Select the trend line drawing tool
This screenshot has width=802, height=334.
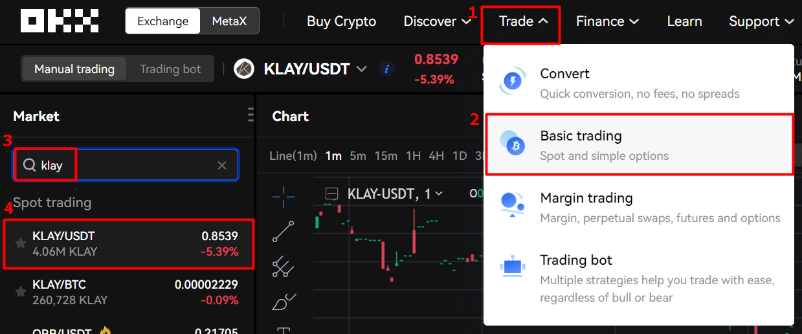coord(284,231)
